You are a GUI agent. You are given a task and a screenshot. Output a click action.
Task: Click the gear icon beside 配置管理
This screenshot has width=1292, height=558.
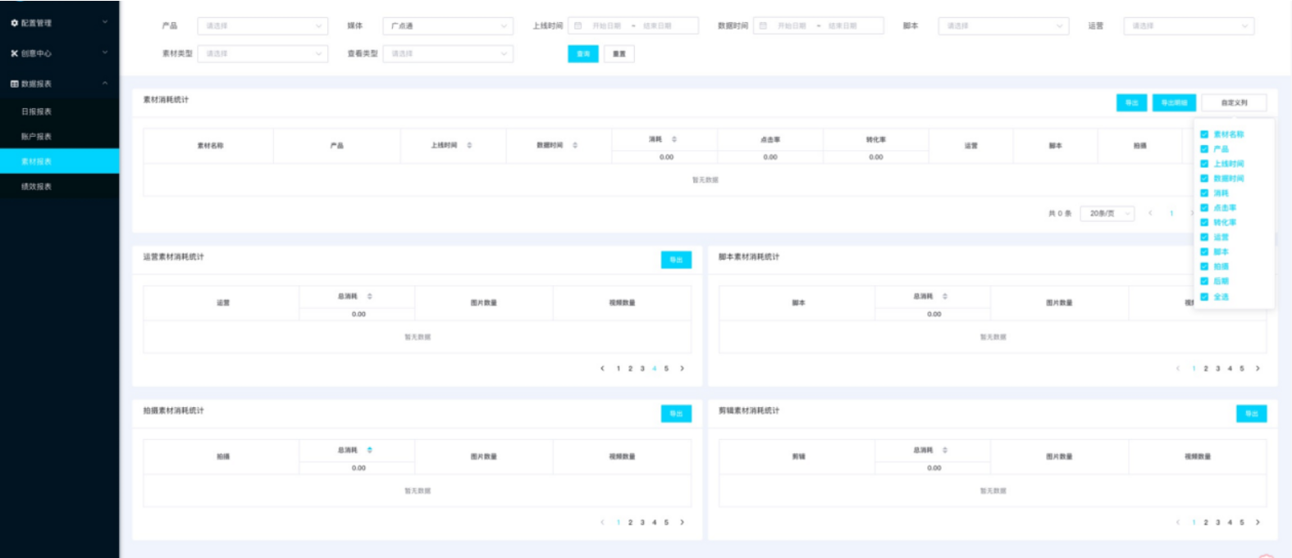click(x=14, y=23)
